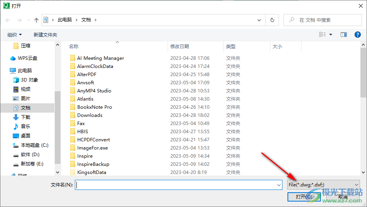Click the folder icon beside Fax
This screenshot has height=207, width=367.
click(73, 124)
